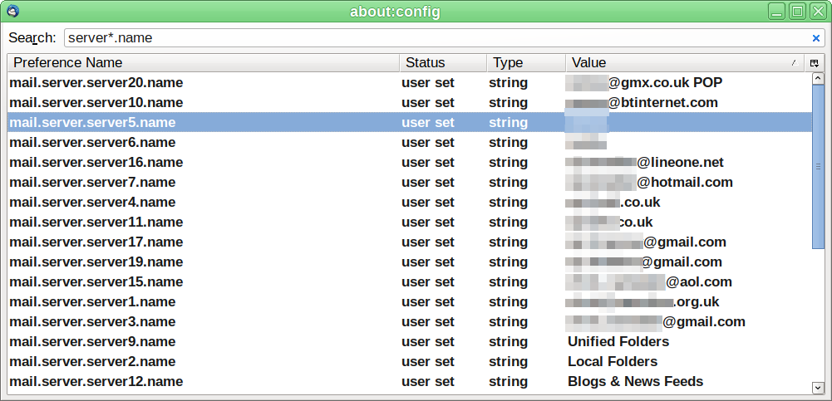Maximize the about:config window
Screen dimensions: 832x401
[x=796, y=11]
